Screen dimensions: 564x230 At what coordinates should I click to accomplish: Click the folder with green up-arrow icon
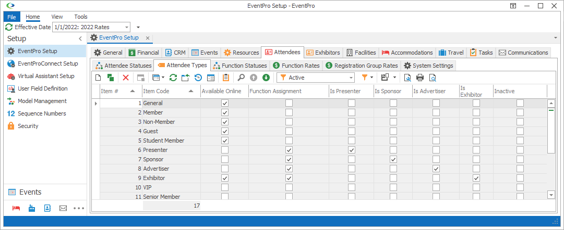[185, 77]
